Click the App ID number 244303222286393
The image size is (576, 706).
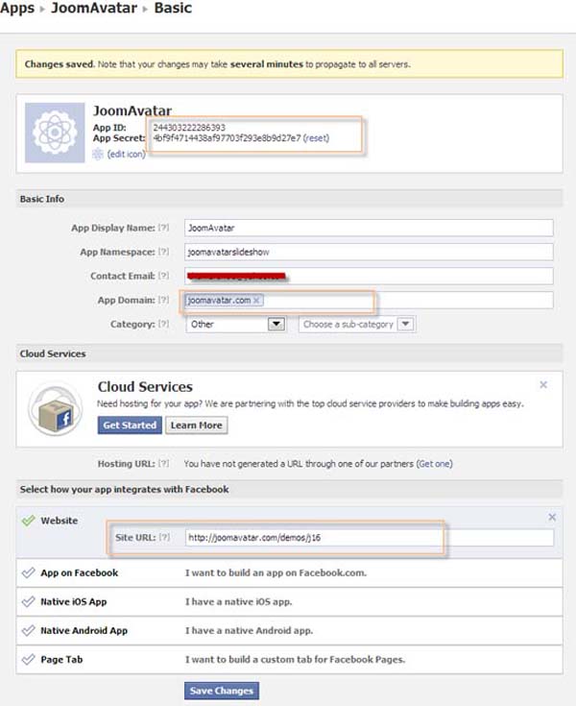coord(189,128)
